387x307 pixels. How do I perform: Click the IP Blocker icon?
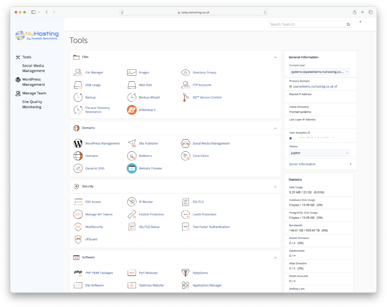[132, 202]
